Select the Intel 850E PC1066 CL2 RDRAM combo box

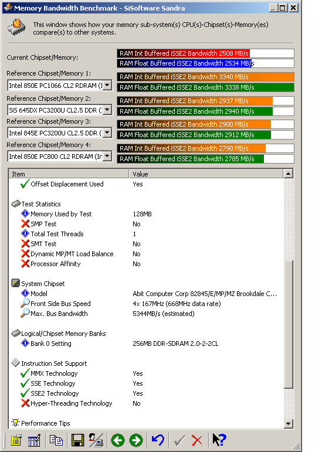coord(60,86)
